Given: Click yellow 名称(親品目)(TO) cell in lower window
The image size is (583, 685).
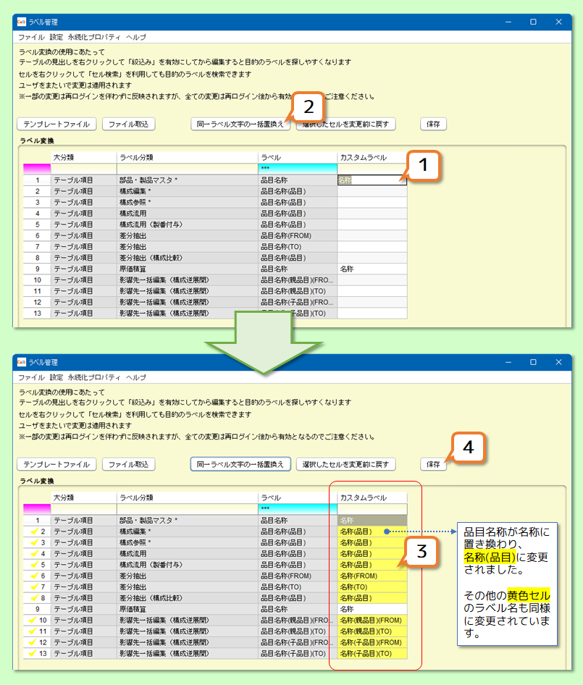Looking at the screenshot, I should point(372,631).
